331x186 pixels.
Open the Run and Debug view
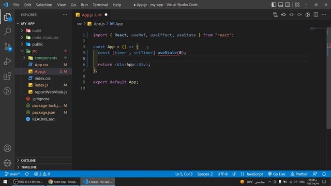[7, 61]
